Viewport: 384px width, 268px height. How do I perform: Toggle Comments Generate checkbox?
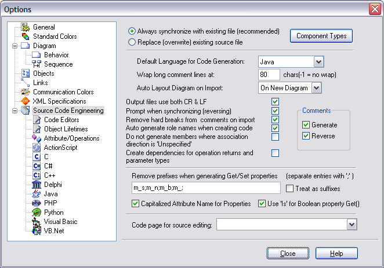[x=306, y=125]
